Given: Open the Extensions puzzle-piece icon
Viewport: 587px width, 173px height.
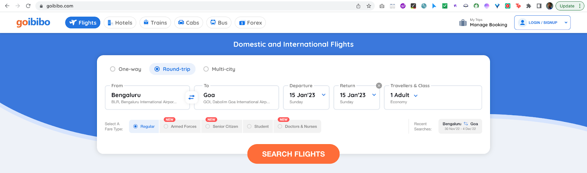Looking at the screenshot, I should pyautogui.click(x=529, y=6).
